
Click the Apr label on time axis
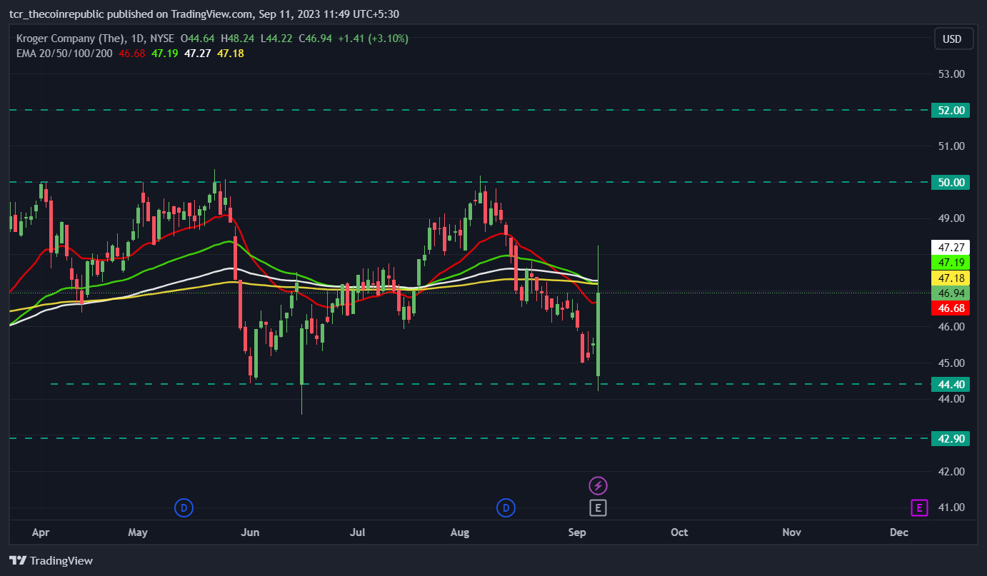[x=41, y=532]
